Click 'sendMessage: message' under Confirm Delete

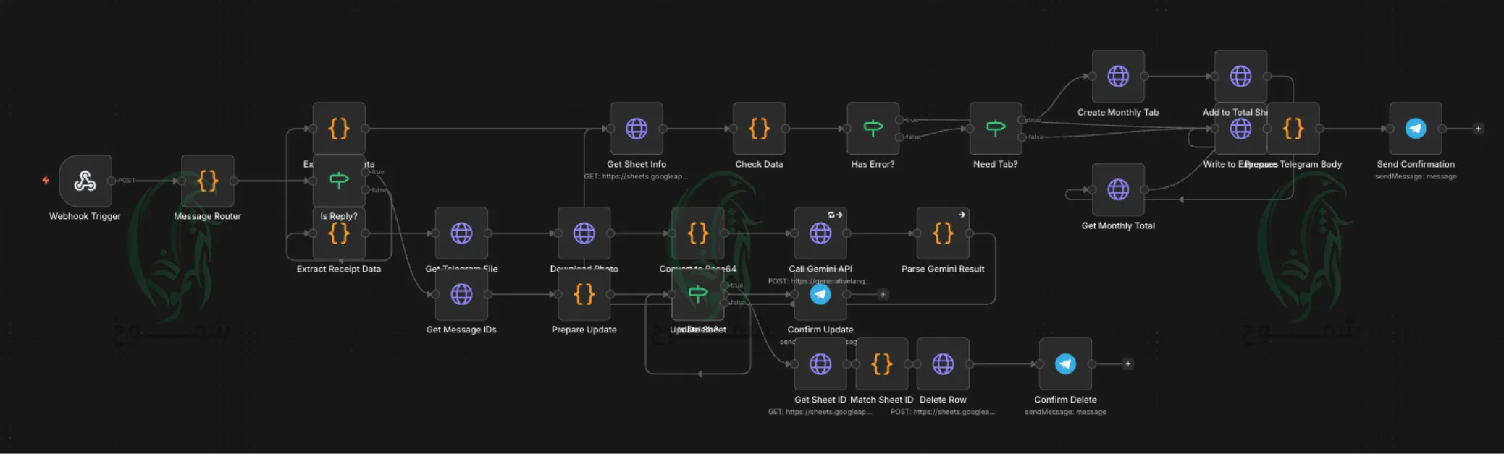point(1065,412)
